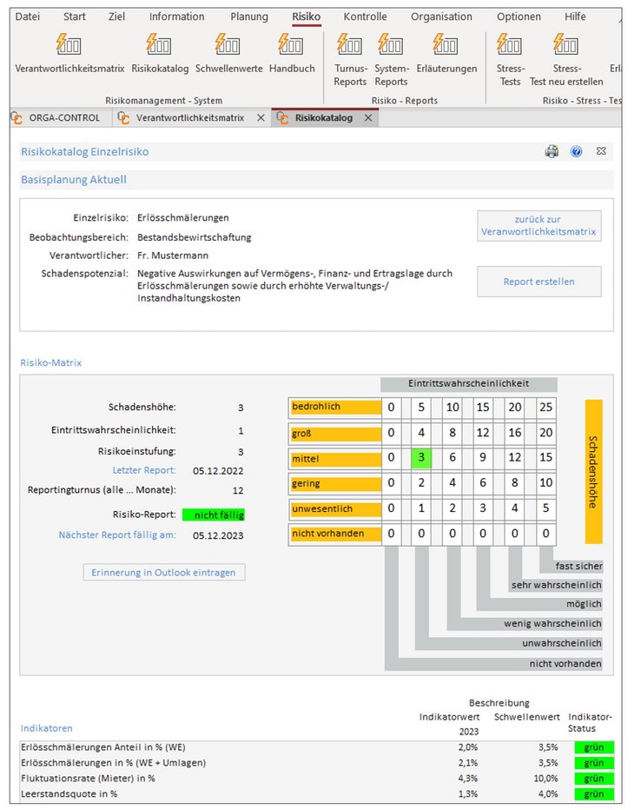Click 'Erinnerung in Outlook eintragen' button
This screenshot has height=810, width=634.
tap(164, 572)
